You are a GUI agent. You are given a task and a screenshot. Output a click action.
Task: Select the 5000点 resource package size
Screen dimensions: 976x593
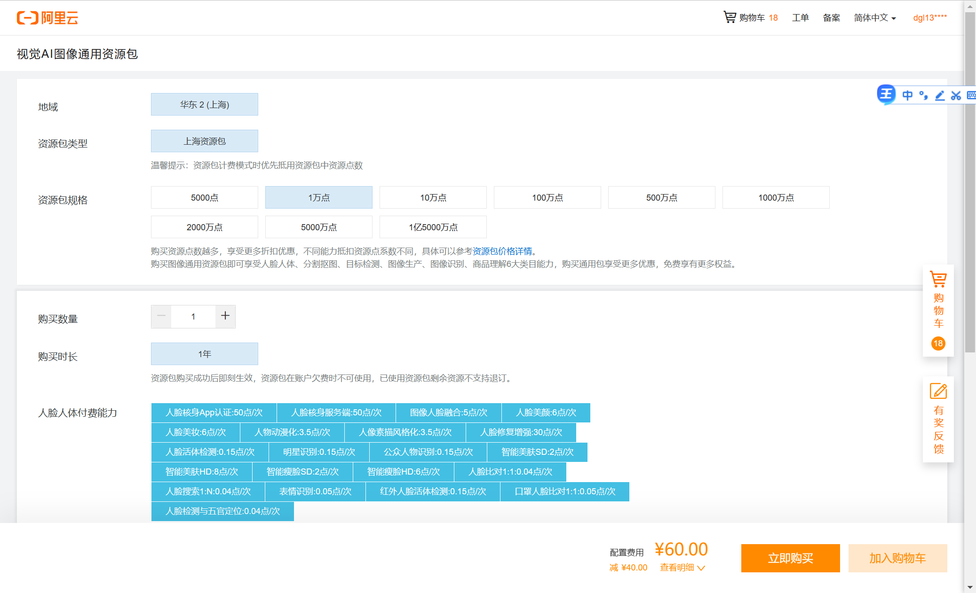click(204, 197)
